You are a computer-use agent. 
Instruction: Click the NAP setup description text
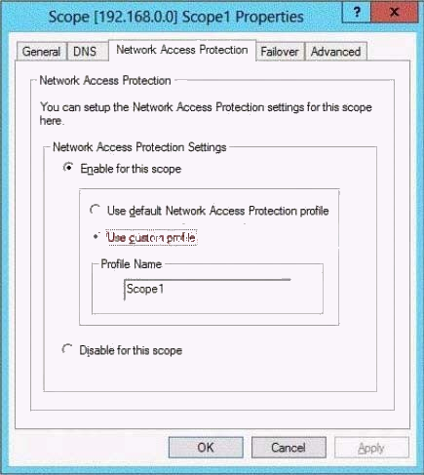coord(206,113)
